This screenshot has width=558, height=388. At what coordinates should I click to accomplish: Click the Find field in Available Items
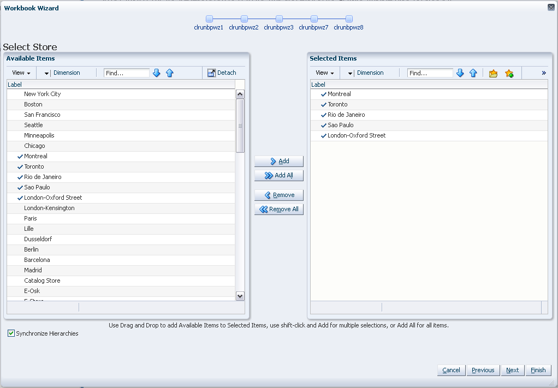126,73
